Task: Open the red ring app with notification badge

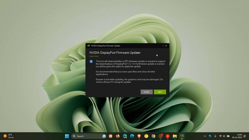Action: click(x=161, y=136)
